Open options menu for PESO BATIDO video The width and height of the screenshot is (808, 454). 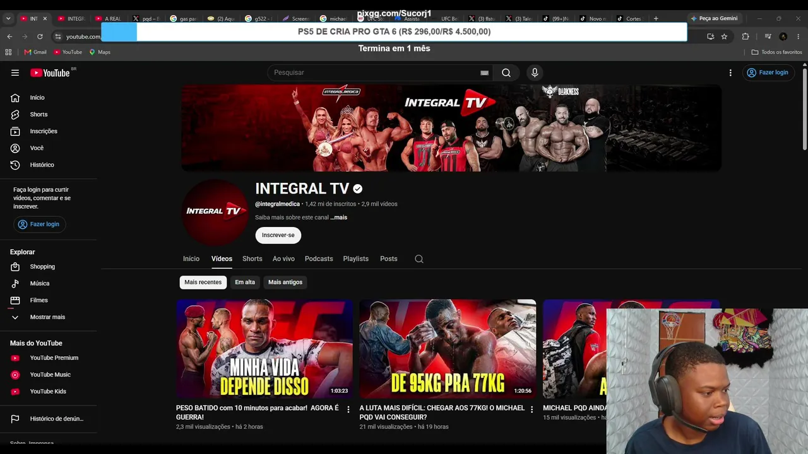pyautogui.click(x=348, y=410)
